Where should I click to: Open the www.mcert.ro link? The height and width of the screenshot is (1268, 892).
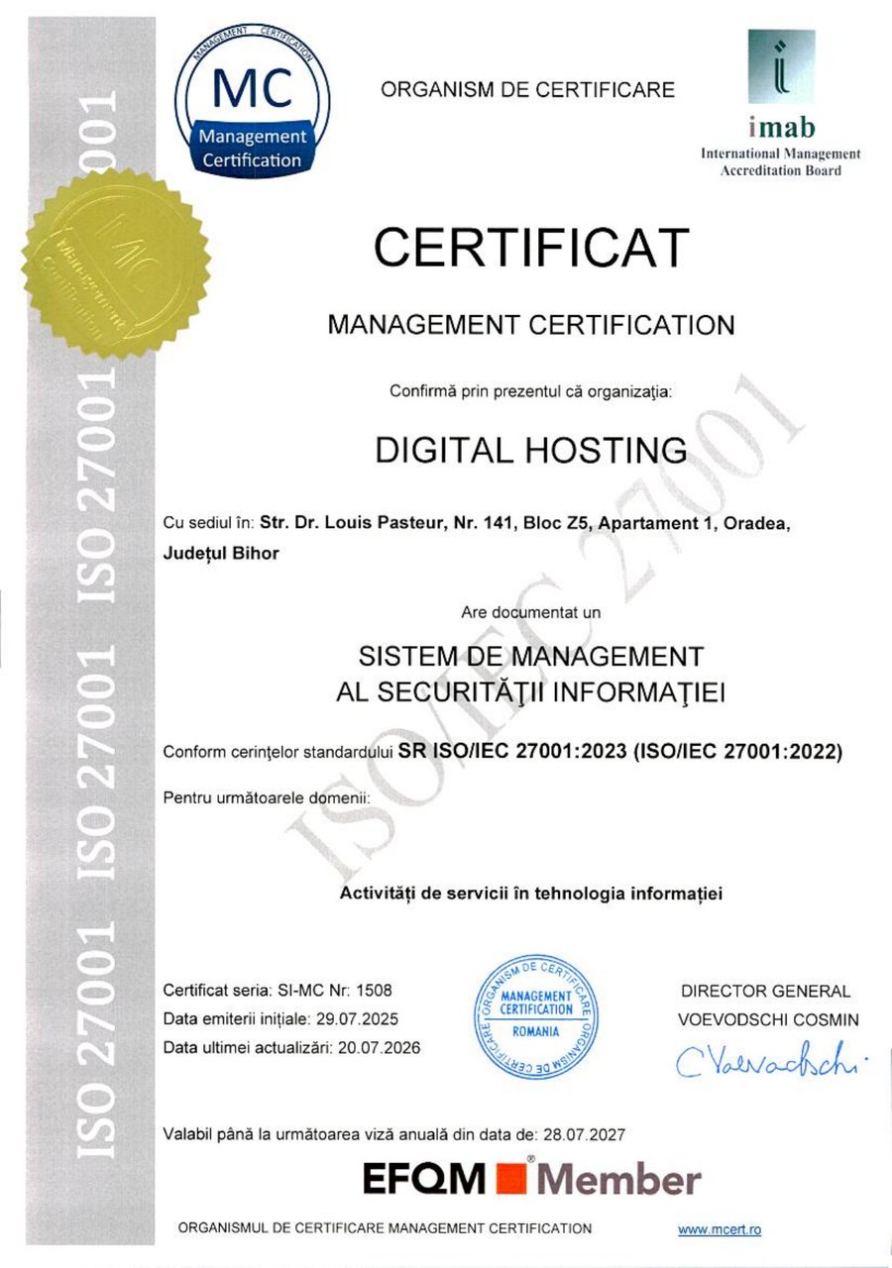tap(720, 1229)
